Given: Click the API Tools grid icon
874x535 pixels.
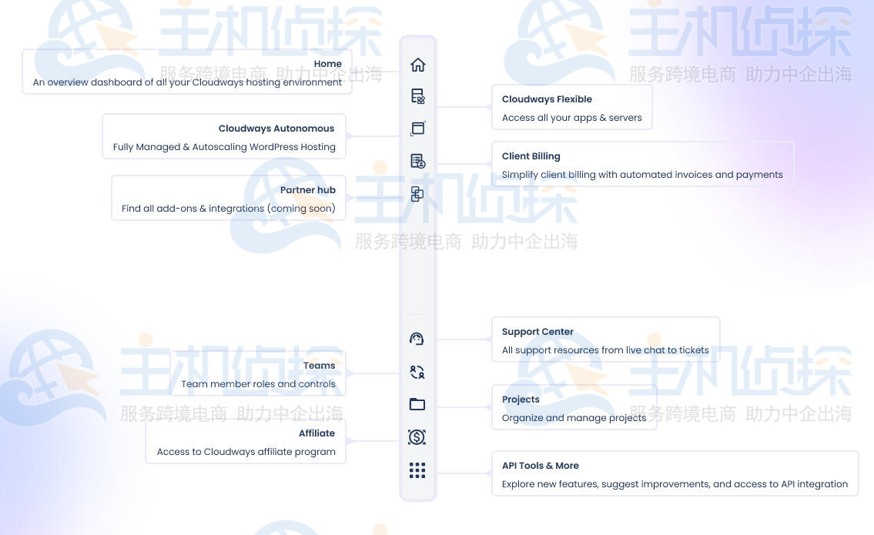Looking at the screenshot, I should (417, 470).
